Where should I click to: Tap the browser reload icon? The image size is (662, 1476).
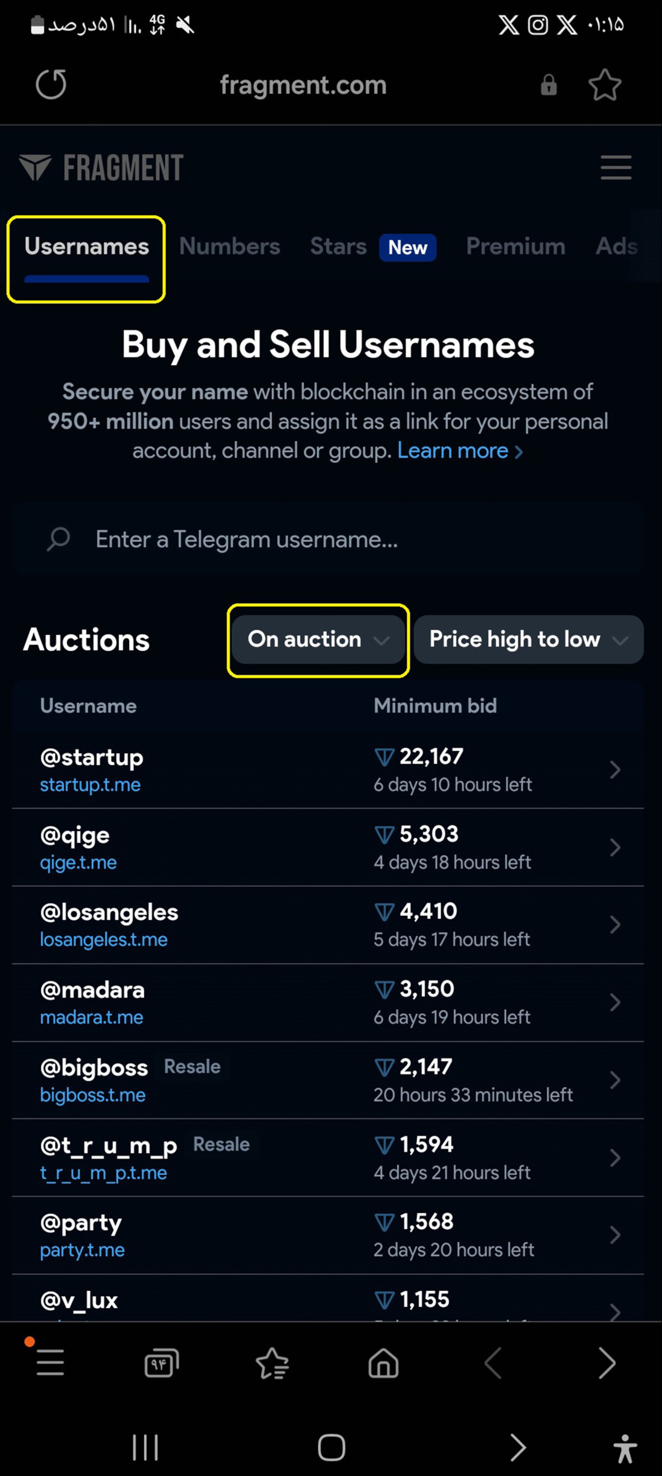click(51, 85)
